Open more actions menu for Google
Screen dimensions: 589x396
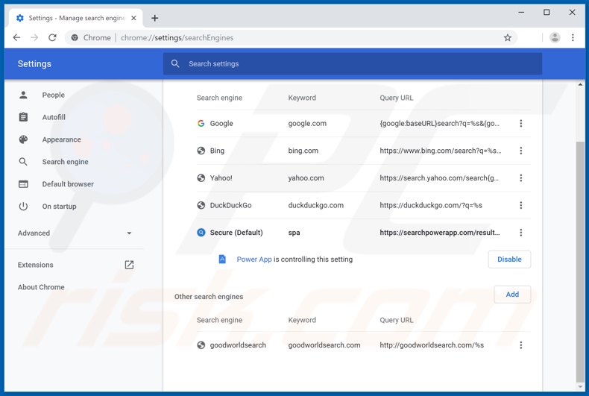520,123
